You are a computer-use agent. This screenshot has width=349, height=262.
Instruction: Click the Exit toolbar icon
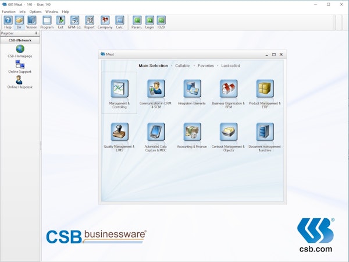[60, 22]
